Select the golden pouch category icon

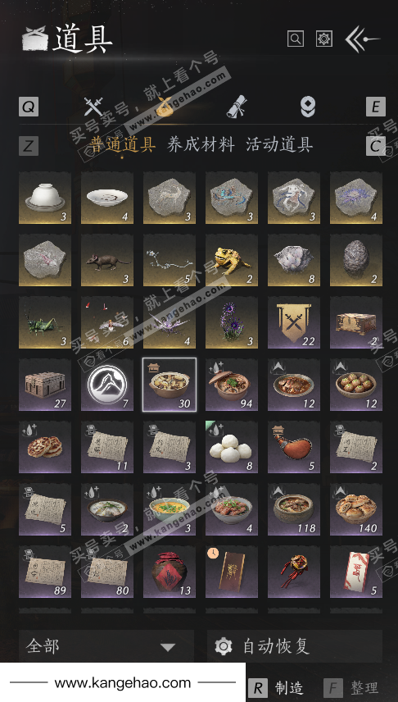point(165,107)
